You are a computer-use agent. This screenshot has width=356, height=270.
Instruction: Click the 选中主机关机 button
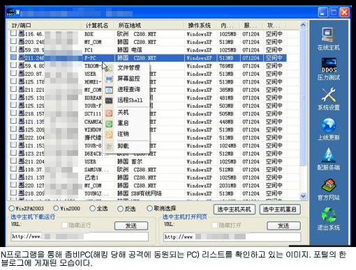point(235,209)
